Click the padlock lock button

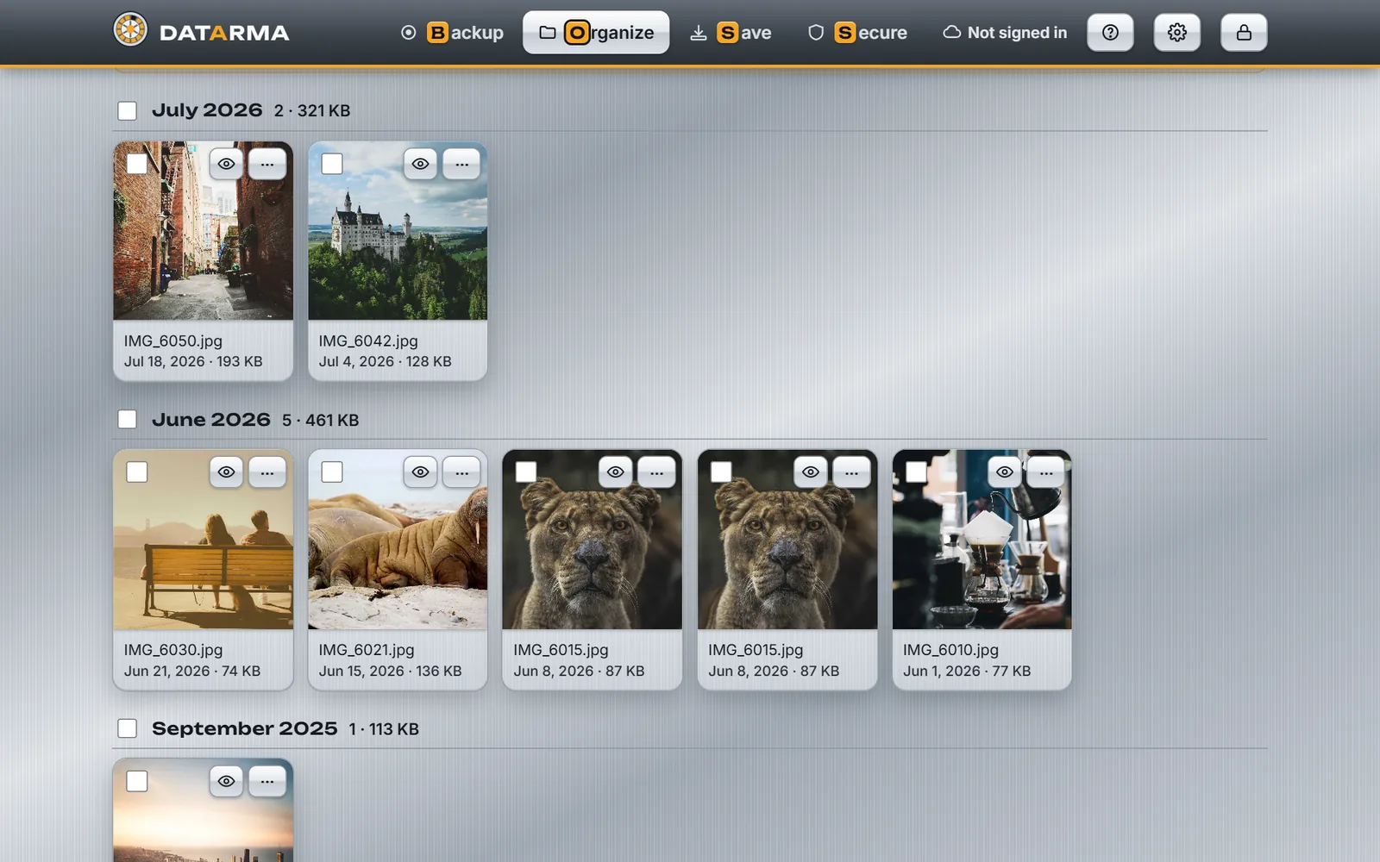[x=1244, y=33]
